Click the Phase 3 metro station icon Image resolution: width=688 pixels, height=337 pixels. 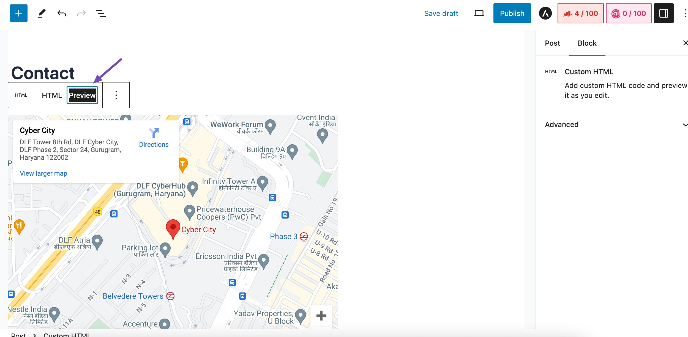[304, 236]
